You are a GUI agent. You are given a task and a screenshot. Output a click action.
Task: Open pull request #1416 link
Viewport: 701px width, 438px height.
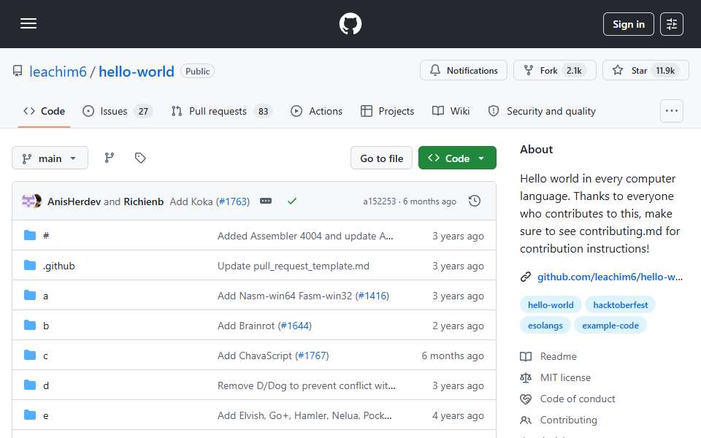(372, 296)
